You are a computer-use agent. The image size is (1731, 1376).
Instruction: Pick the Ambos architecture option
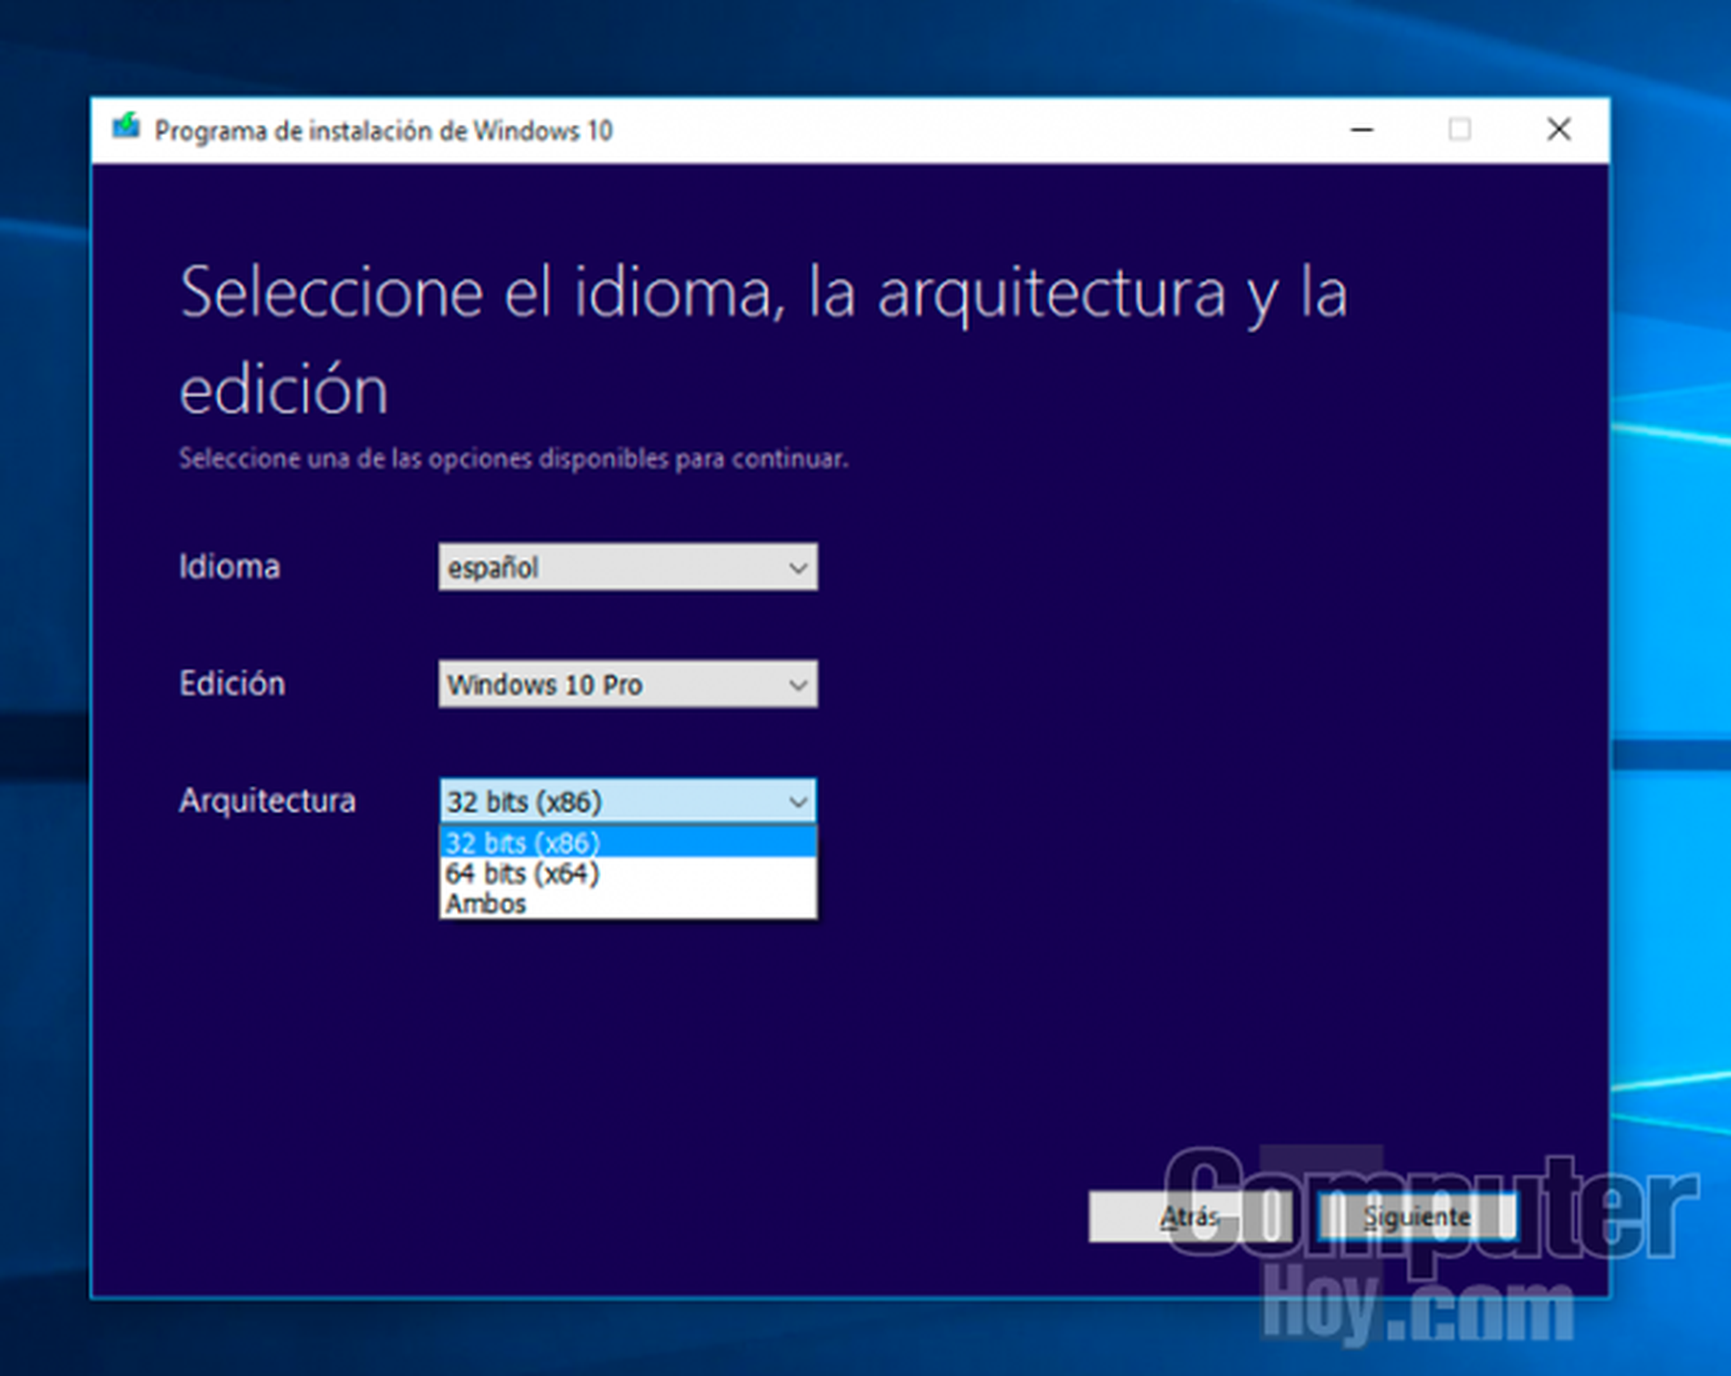pyautogui.click(x=628, y=903)
